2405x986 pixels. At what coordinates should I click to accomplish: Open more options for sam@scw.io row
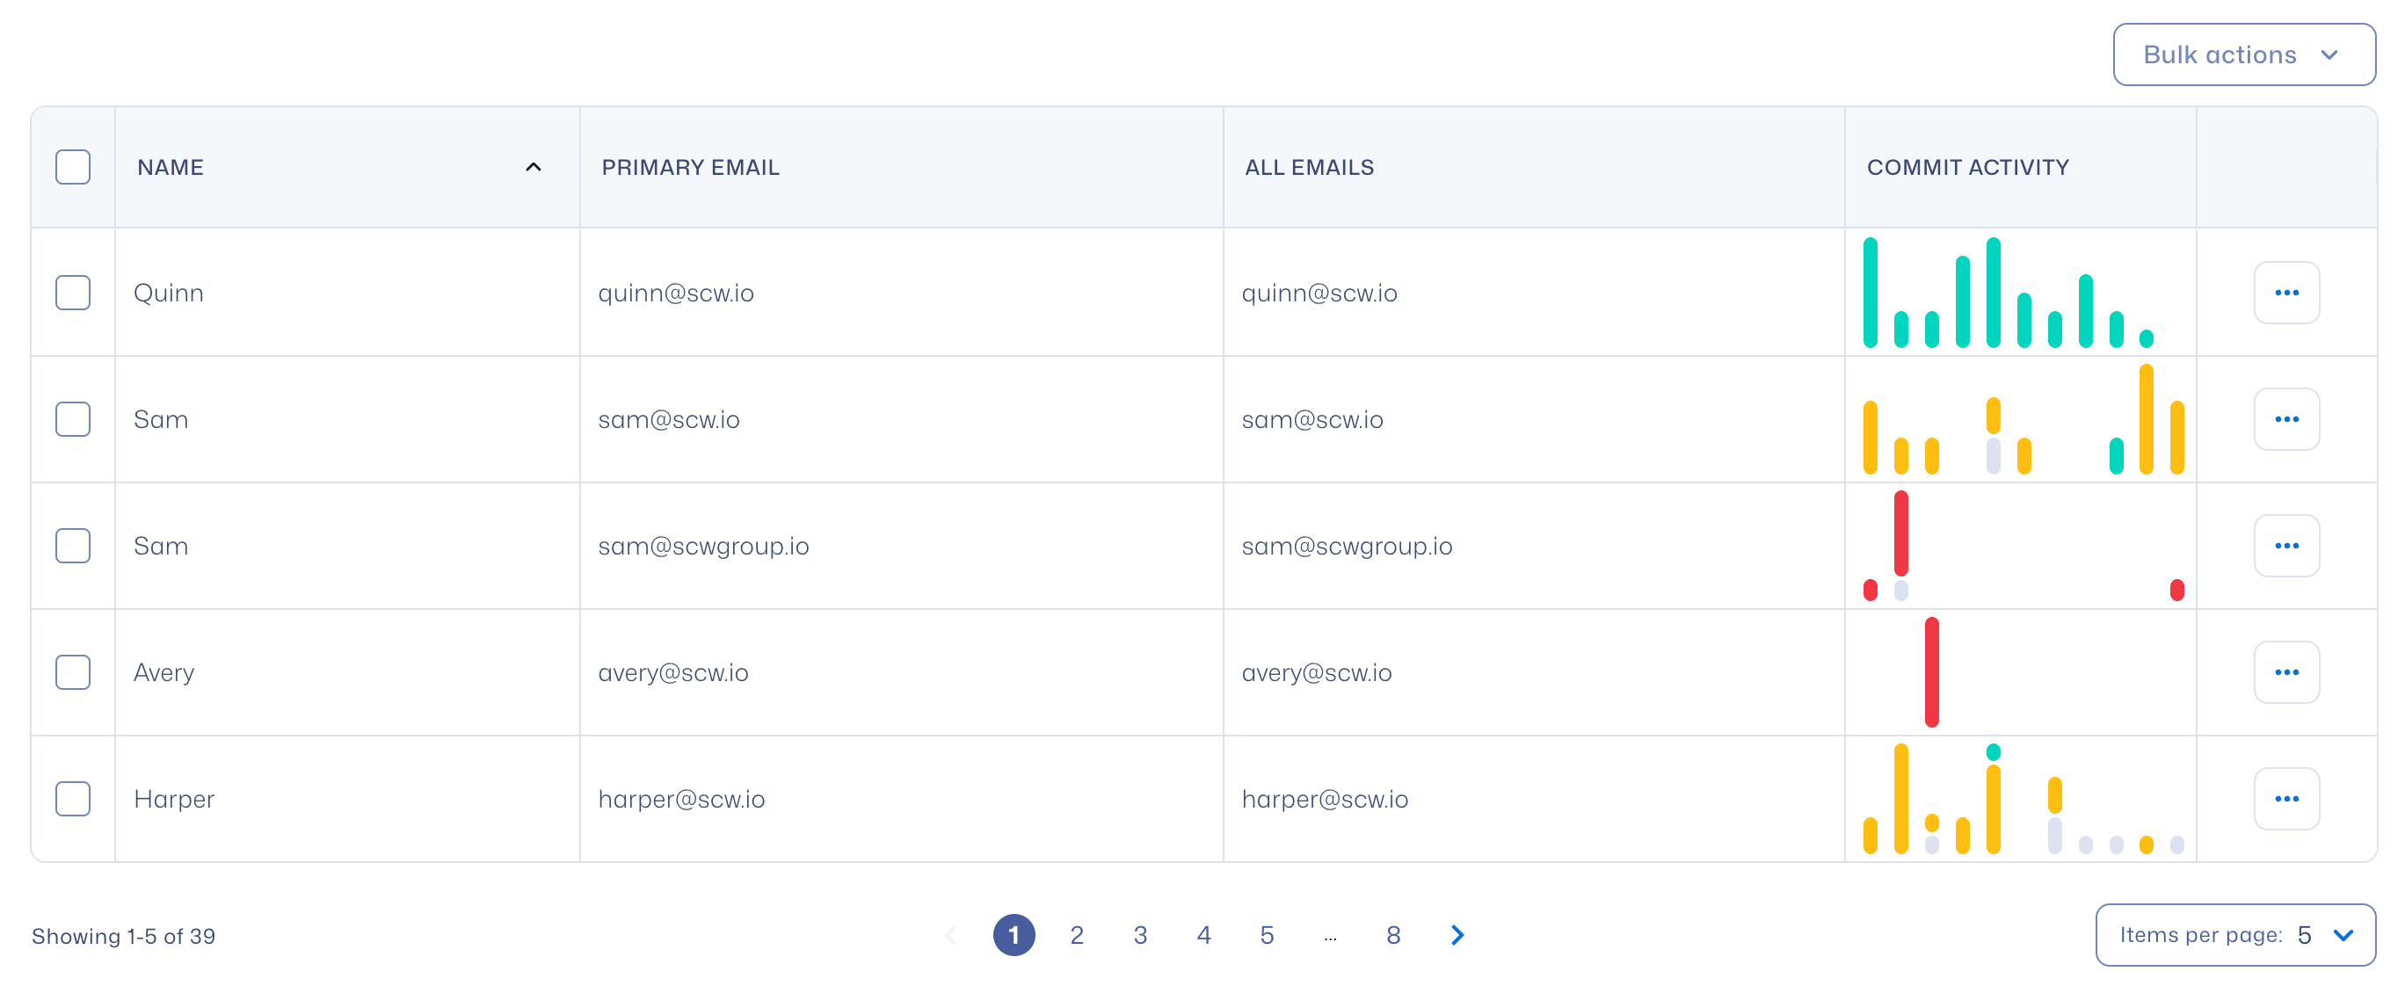[2285, 419]
